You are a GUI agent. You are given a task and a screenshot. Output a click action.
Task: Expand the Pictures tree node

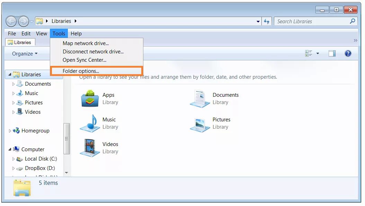13,103
